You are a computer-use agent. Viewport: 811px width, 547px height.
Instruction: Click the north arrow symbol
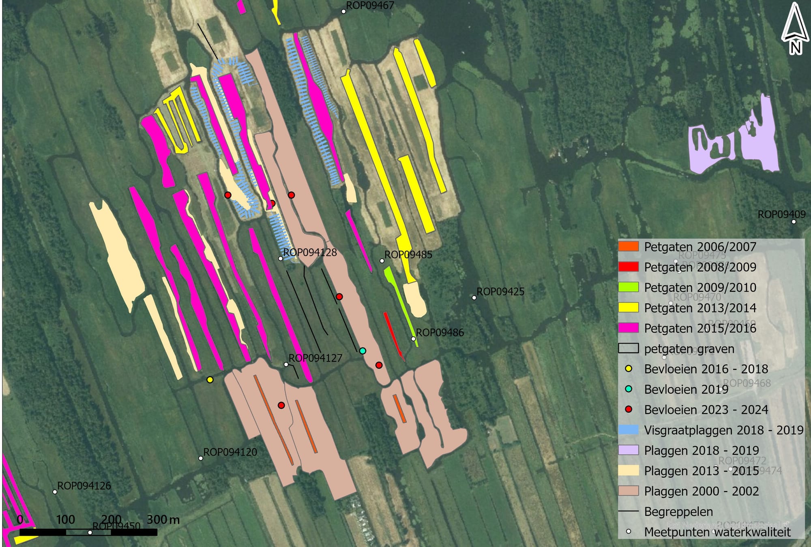[x=795, y=28]
